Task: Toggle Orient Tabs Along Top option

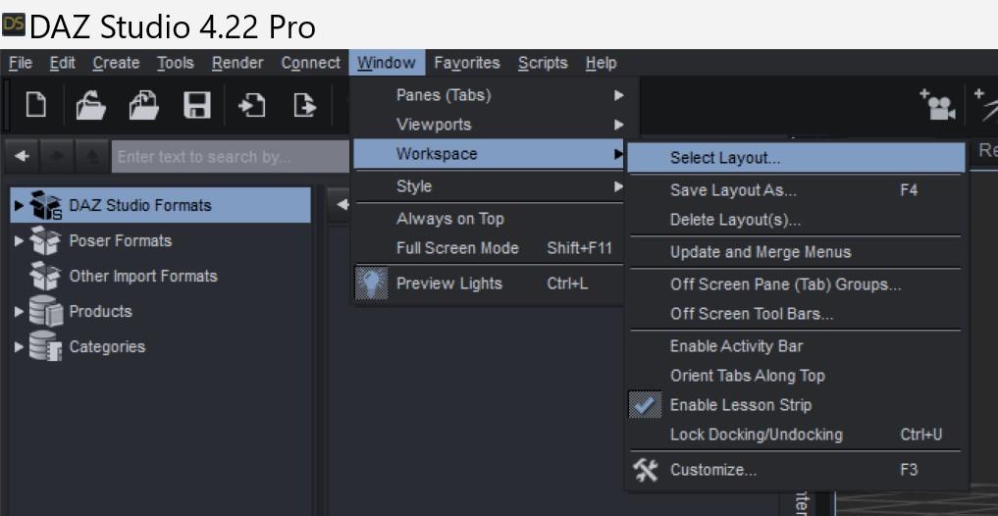Action: (x=747, y=376)
